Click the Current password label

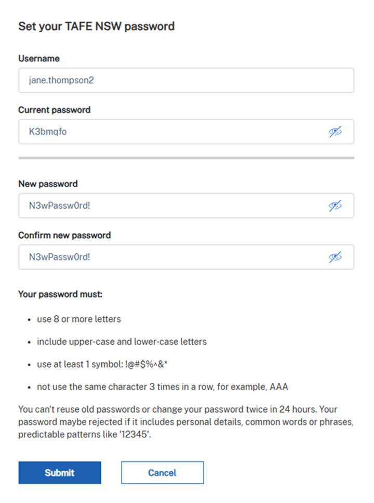pos(54,110)
